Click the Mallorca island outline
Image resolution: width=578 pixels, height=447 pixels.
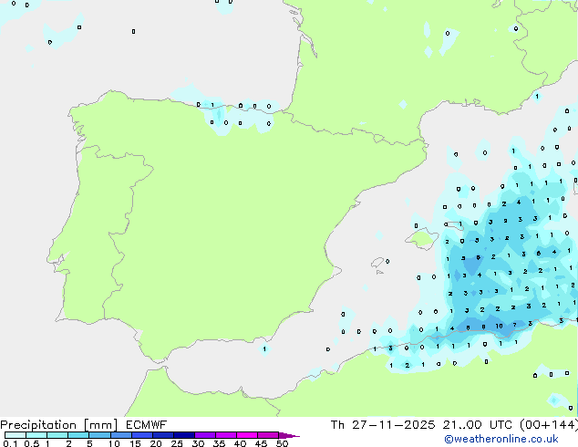(x=422, y=239)
